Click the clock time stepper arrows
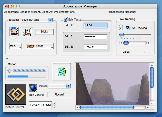Viewport: 162px width, 117px height. point(54,105)
